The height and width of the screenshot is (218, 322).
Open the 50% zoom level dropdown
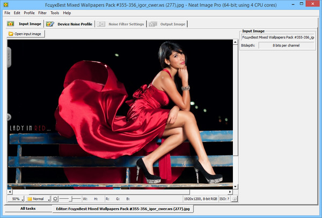click(16, 199)
